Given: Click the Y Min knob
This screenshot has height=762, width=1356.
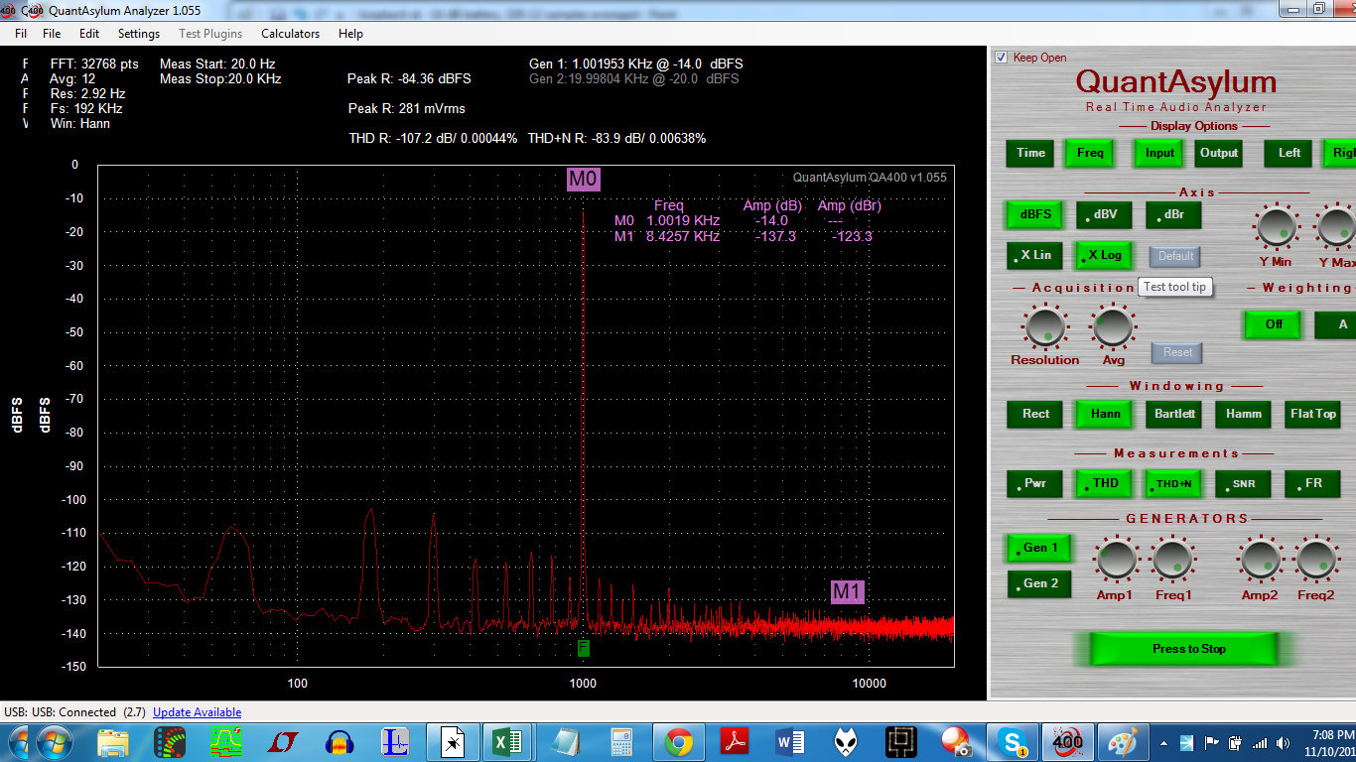Looking at the screenshot, I should 1277,227.
